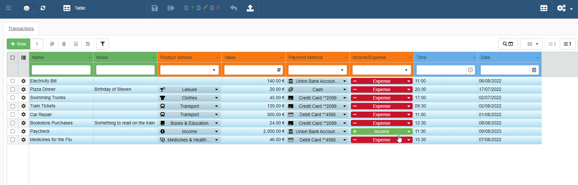The image size is (578, 185).
Task: Open the Transactions tab
Action: [x=21, y=29]
